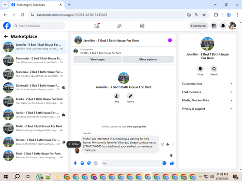
Task: Click More options button
Action: click(x=148, y=59)
